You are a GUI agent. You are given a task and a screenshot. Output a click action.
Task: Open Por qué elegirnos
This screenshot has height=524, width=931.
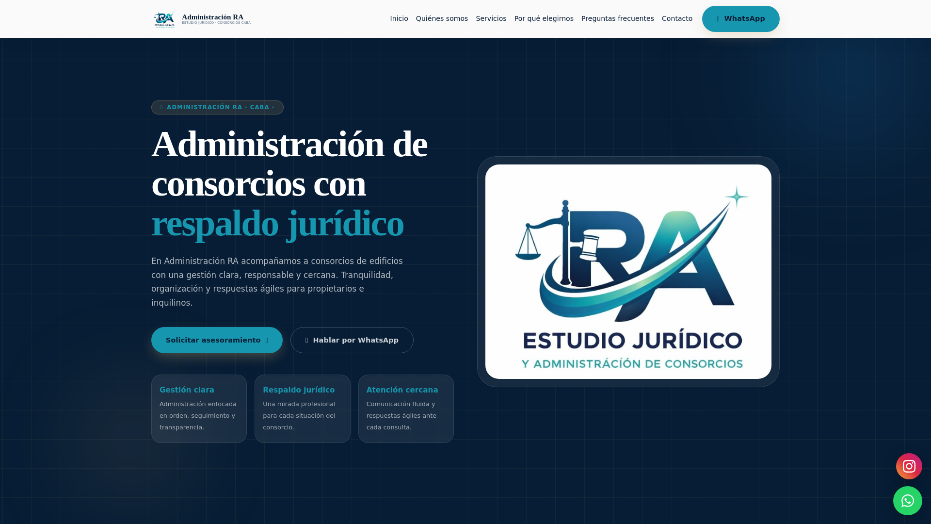pos(544,18)
